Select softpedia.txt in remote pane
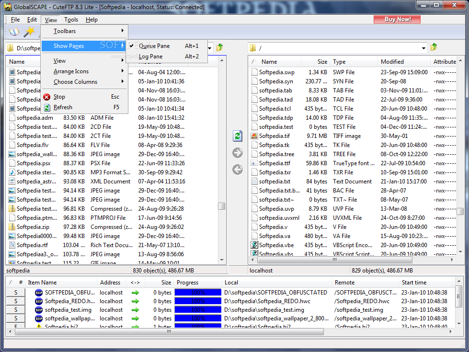Viewport: 469px width, 352px height. pos(275,182)
